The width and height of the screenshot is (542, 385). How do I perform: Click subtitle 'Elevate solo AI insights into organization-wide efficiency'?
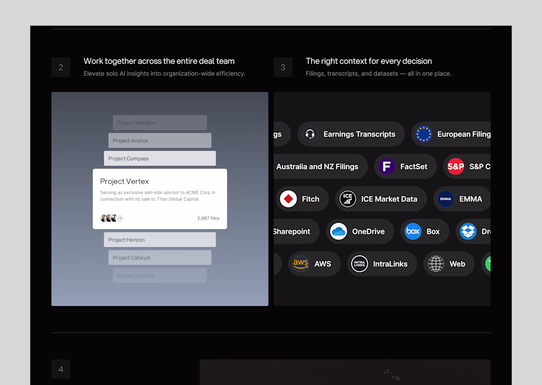point(165,73)
